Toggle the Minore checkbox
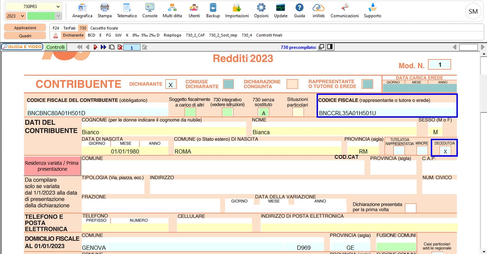The height and width of the screenshot is (254, 487). point(422,151)
